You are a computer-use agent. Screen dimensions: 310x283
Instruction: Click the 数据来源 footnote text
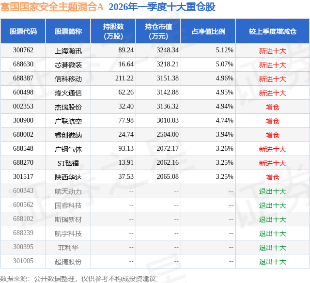[78, 279]
